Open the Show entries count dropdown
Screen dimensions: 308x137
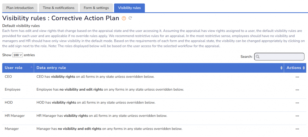pos(18,55)
